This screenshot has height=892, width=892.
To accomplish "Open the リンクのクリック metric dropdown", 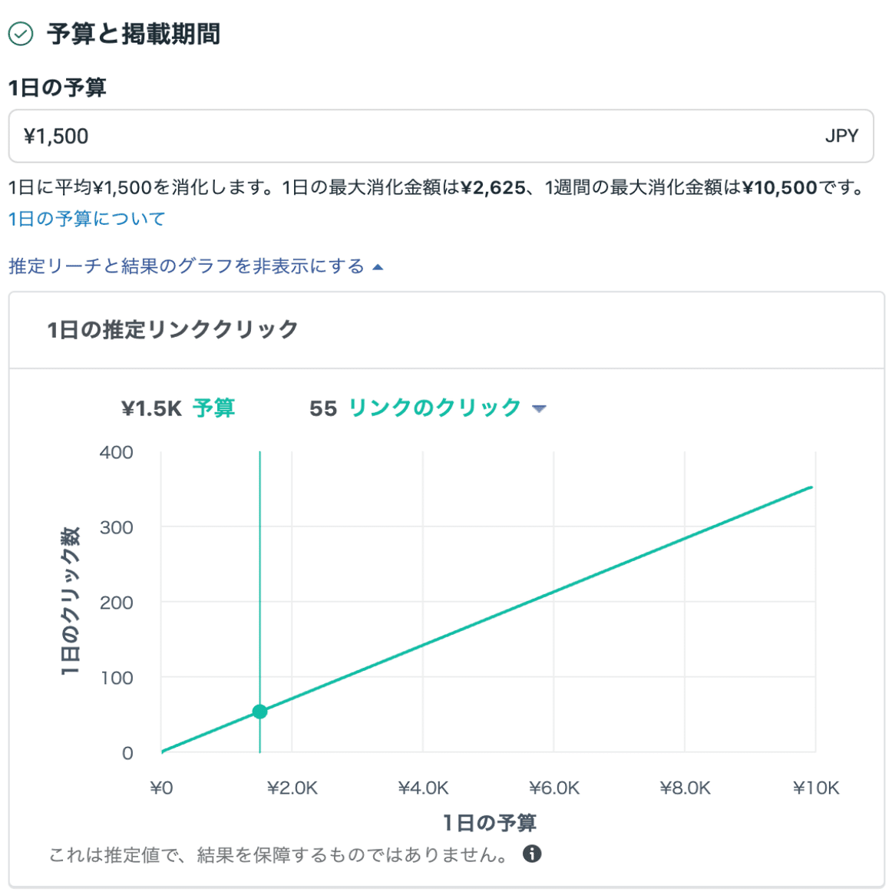I will tap(435, 408).
